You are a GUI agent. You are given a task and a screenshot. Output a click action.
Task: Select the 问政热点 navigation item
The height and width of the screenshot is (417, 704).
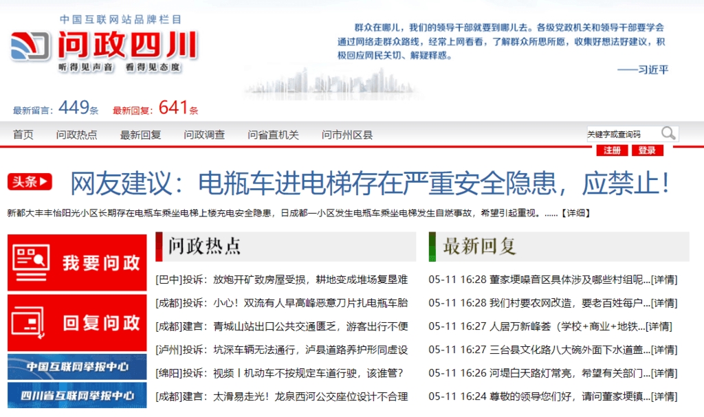click(x=76, y=135)
